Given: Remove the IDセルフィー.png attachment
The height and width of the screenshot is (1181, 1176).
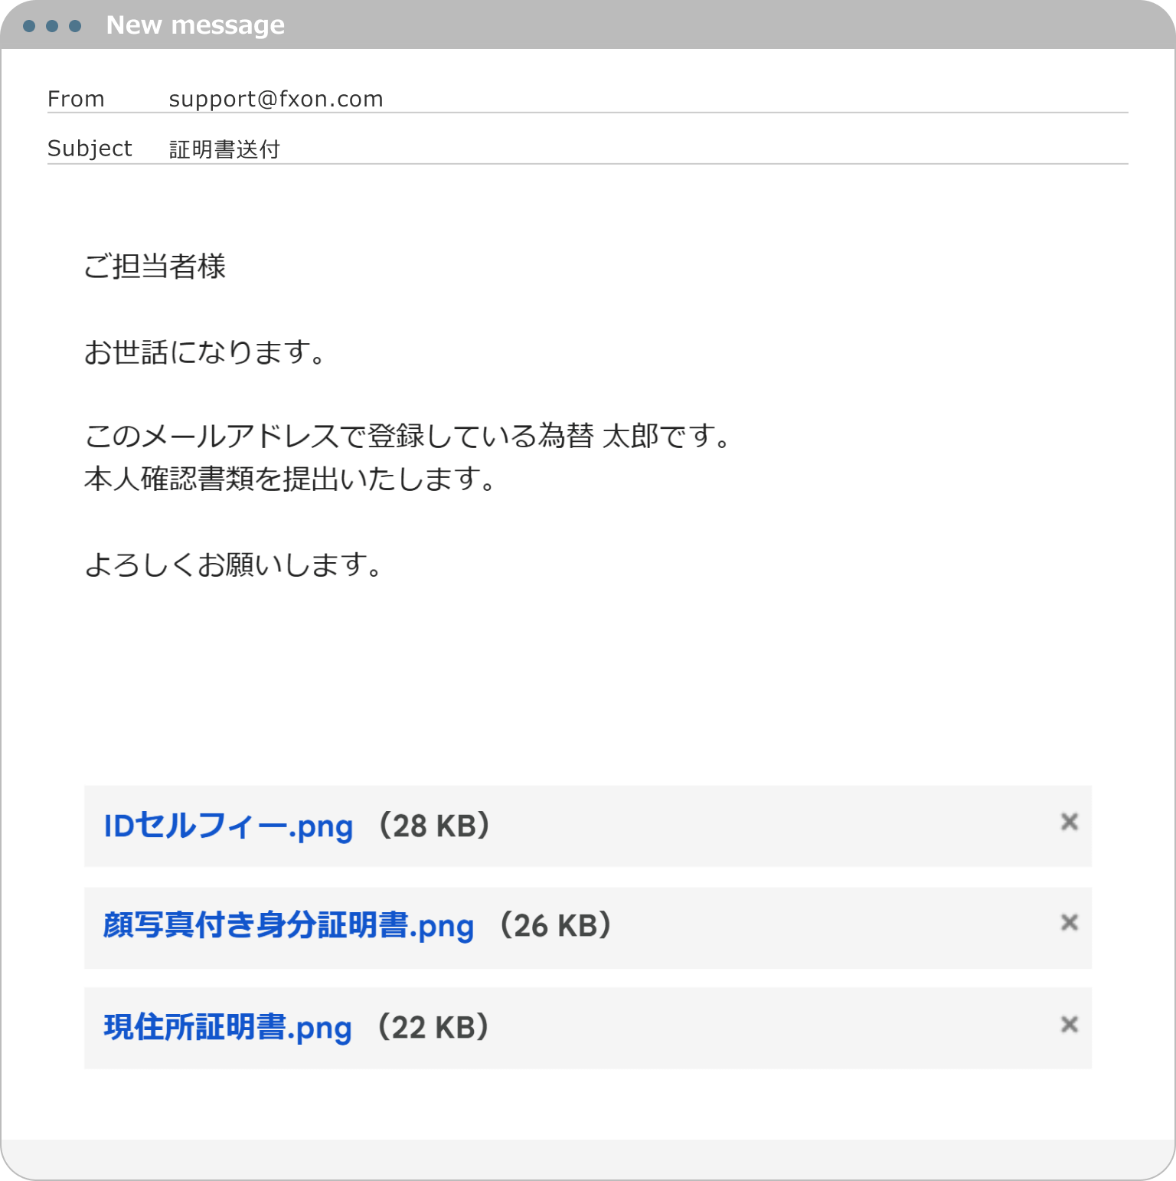Looking at the screenshot, I should click(x=1070, y=822).
